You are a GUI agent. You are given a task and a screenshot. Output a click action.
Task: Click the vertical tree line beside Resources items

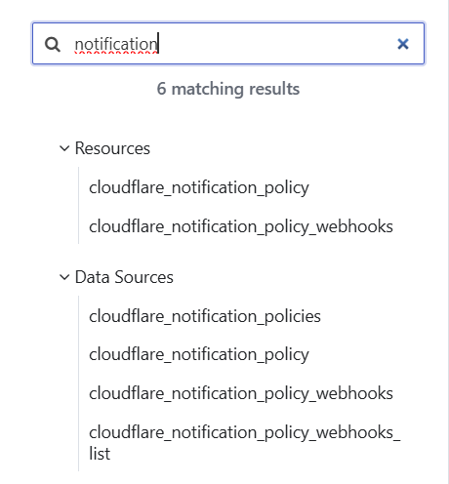[78, 205]
